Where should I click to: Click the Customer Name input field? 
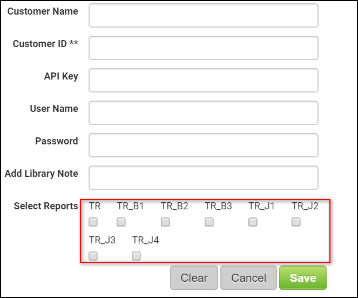point(203,16)
